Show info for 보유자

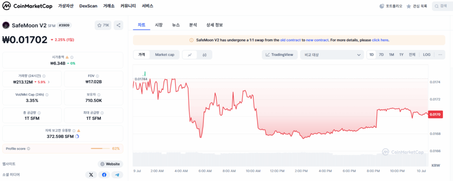[99, 95]
